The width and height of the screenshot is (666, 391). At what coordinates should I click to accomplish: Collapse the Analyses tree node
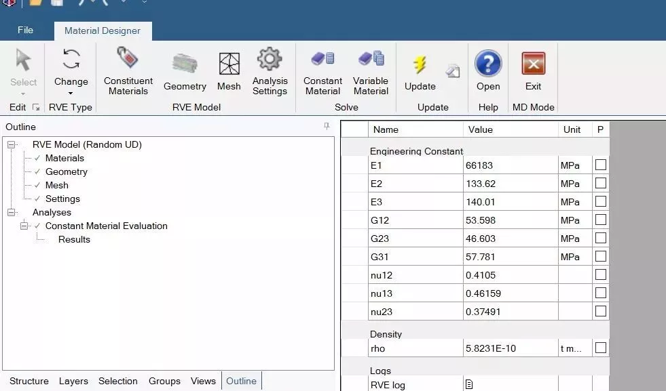point(11,212)
